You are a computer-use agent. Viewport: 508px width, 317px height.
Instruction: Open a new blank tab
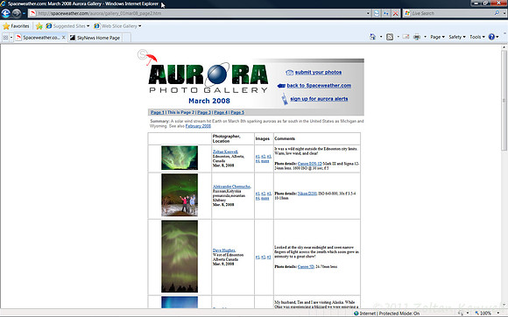127,38
